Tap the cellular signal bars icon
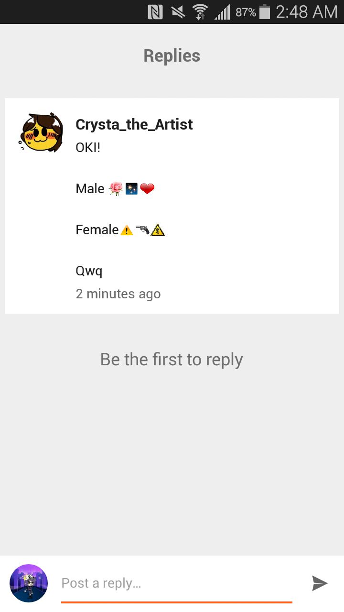 [222, 12]
